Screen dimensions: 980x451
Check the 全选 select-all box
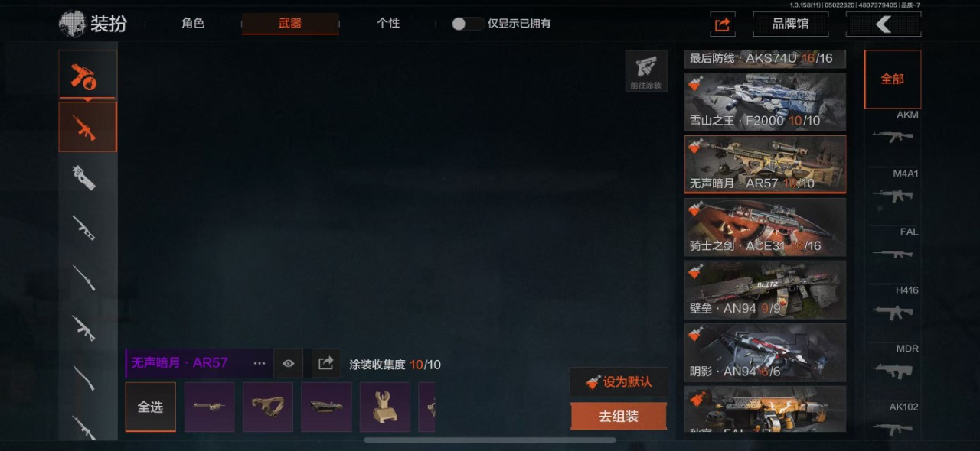click(x=151, y=407)
